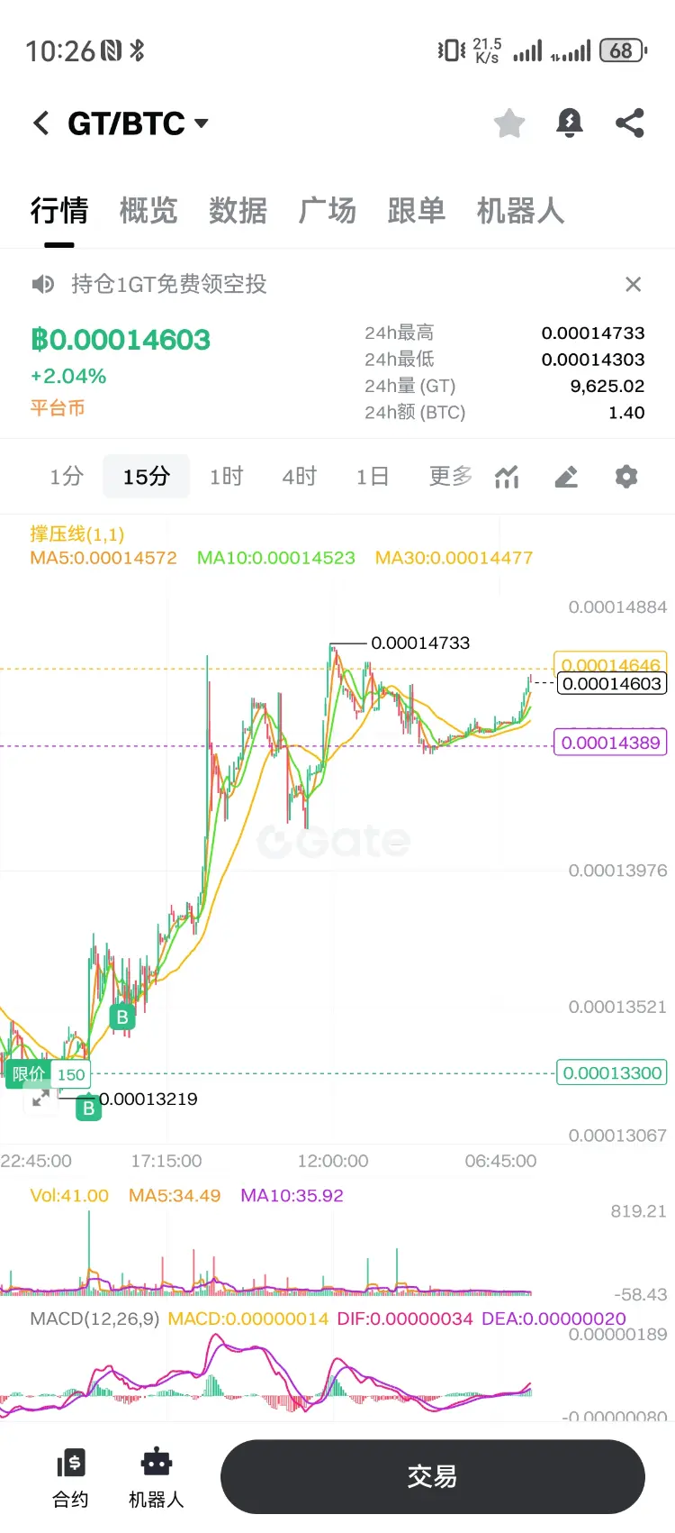The image size is (675, 1533).
Task: Dismiss the airdrop announcement banner
Action: 634,285
